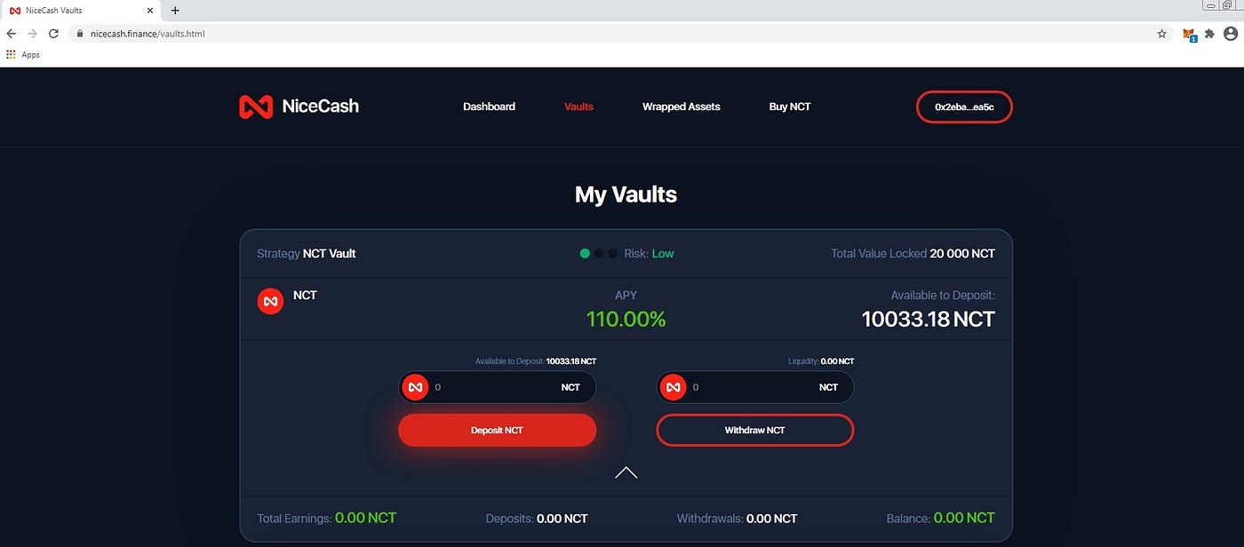Screen dimensions: 1244x547
Task: Click the site lock icon in address bar
Action: click(x=80, y=34)
